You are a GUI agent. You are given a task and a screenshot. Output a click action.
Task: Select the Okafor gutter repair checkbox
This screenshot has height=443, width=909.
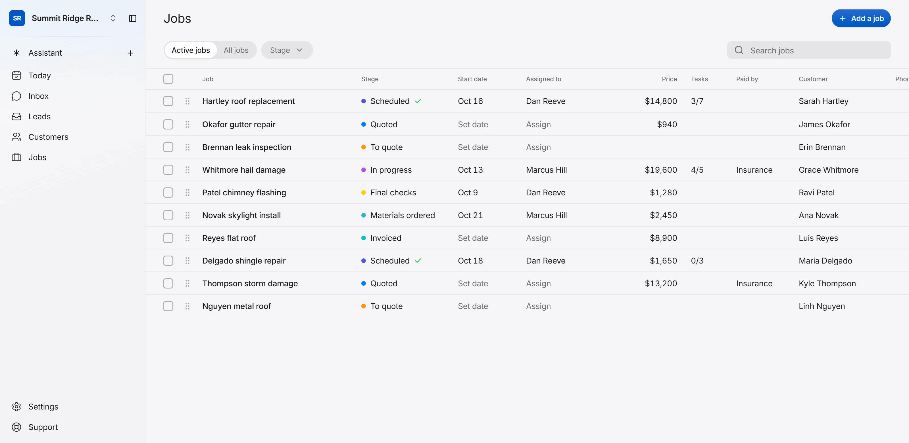click(168, 124)
